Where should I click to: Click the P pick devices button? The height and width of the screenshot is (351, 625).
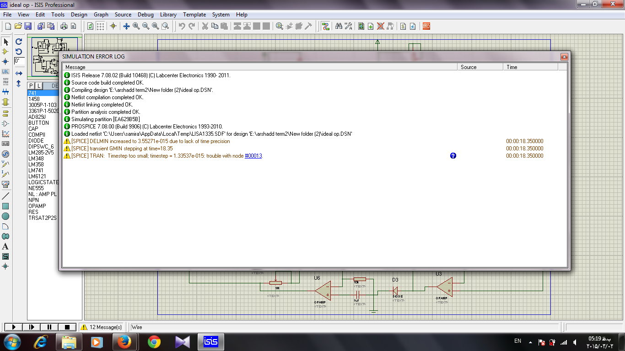coord(31,86)
